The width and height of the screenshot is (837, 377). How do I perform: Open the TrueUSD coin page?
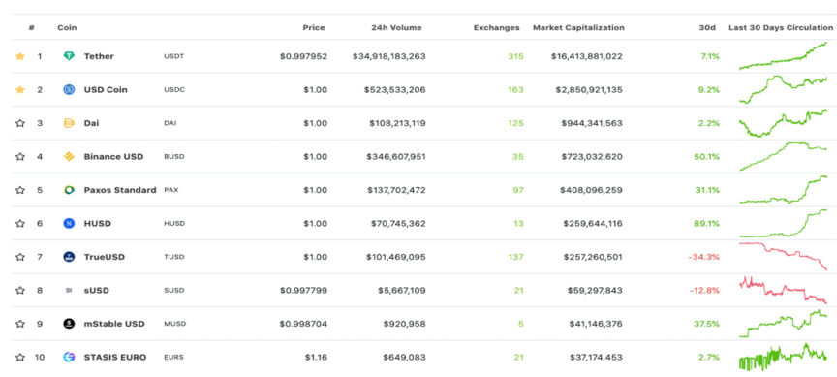click(104, 257)
